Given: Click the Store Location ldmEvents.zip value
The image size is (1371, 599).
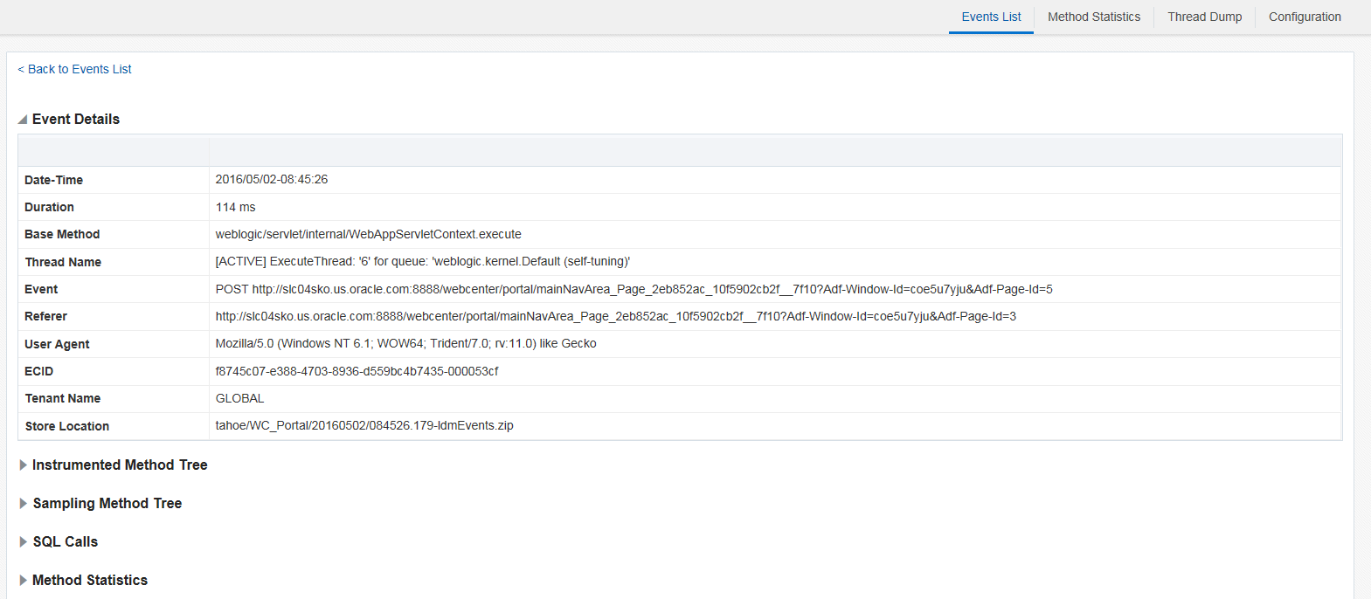Looking at the screenshot, I should point(364,425).
